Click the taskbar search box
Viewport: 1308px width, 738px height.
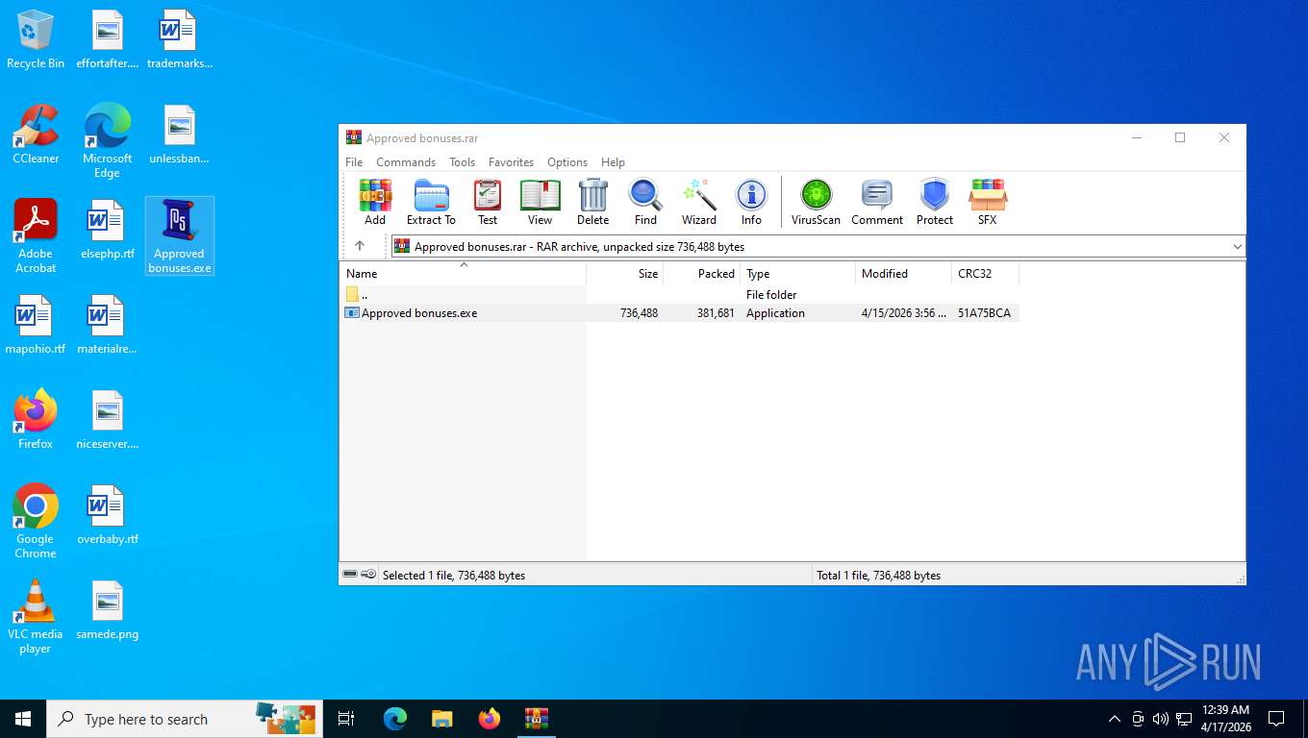coord(185,719)
